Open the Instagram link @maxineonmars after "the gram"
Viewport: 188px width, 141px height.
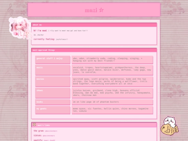pyautogui.click(x=51, y=131)
